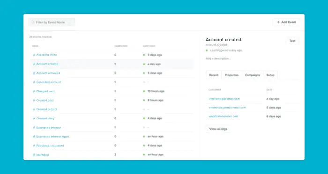Image resolution: width=328 pixels, height=174 pixels.
Task: Click the event icon beside Account created
Action: 34,64
